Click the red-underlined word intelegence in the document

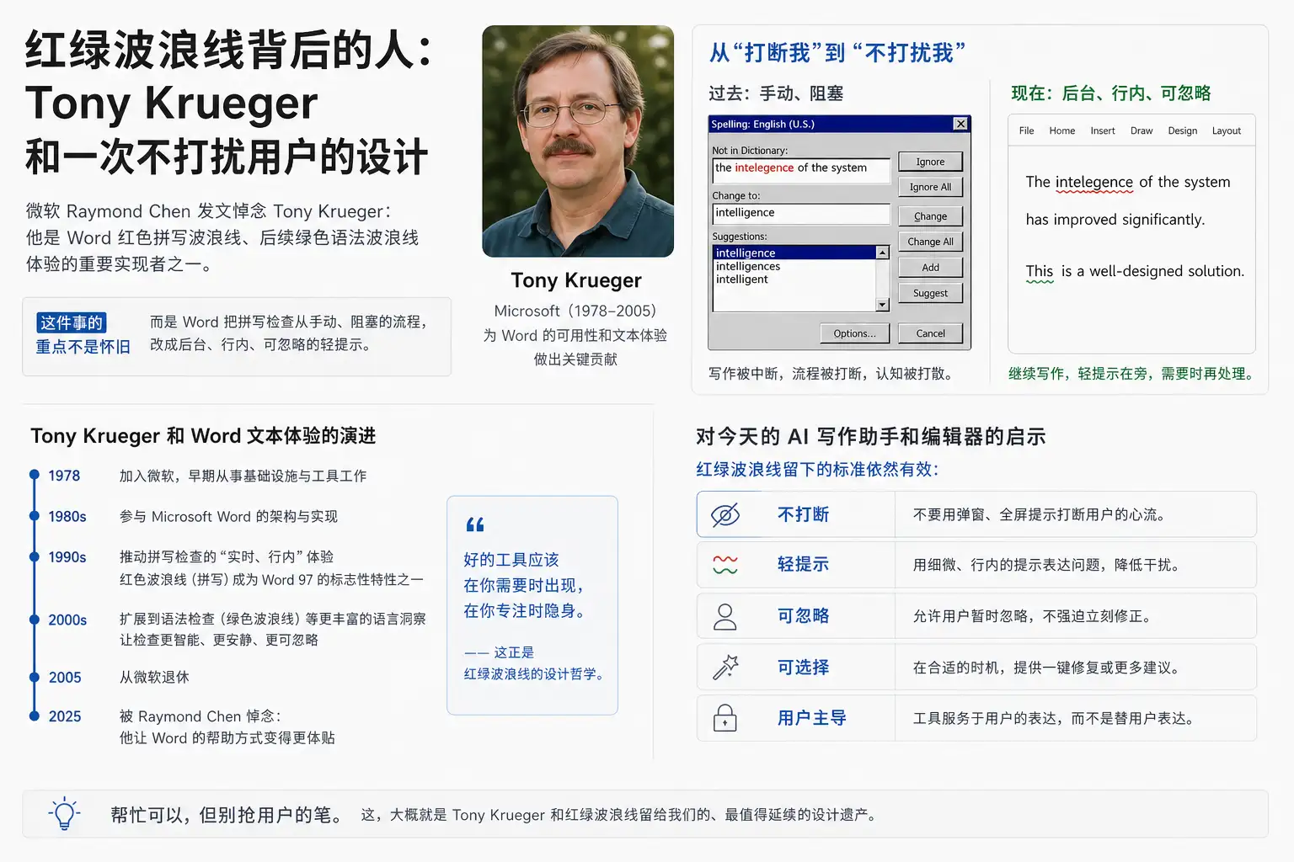coord(1093,183)
